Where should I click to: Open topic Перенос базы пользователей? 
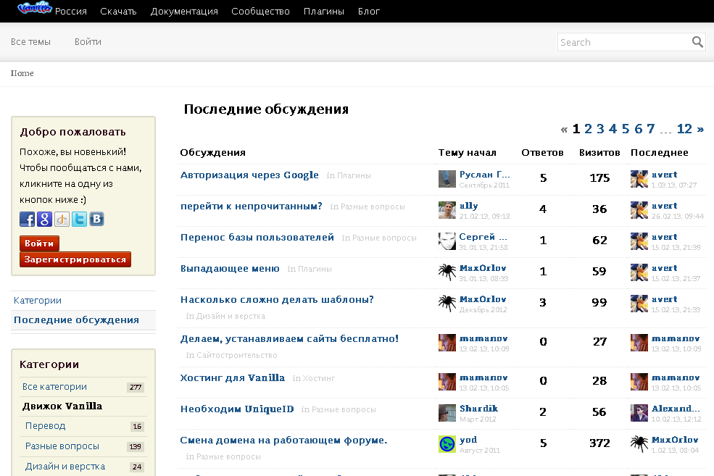click(257, 237)
